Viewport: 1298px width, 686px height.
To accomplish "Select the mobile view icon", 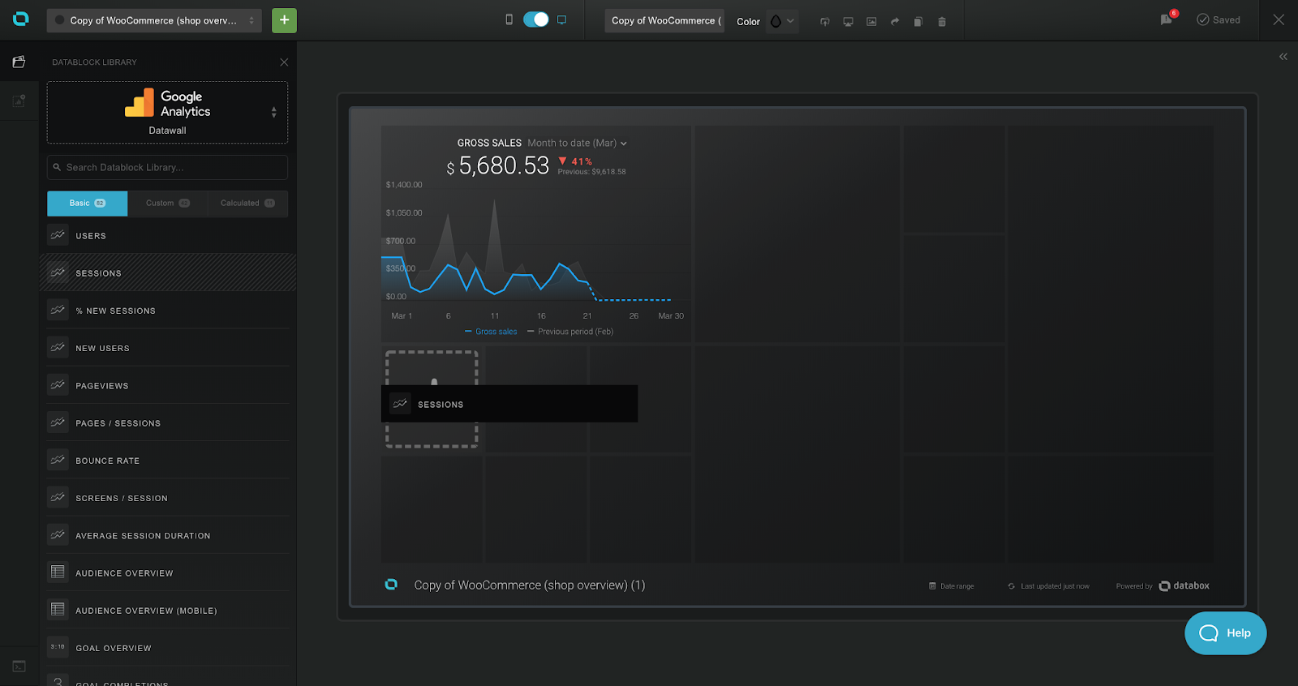I will click(509, 19).
